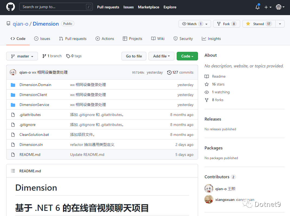Viewport: 290px width, 216px height.
Task: Open the Dimension.sln file
Action: point(31,145)
